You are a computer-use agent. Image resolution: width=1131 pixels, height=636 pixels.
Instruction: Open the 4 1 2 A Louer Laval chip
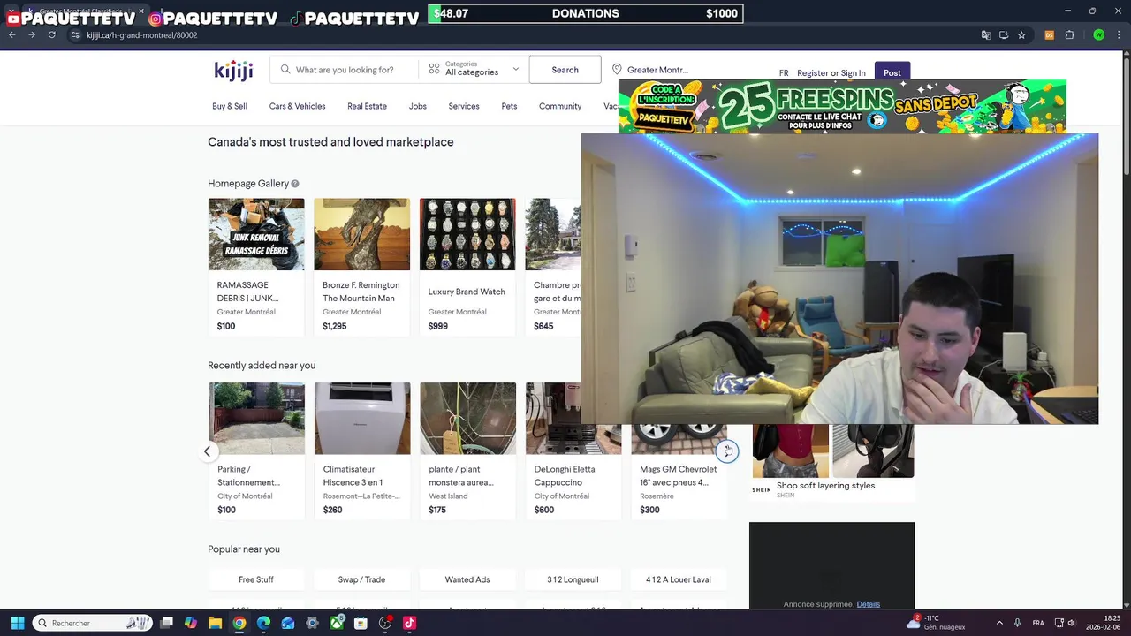pyautogui.click(x=679, y=579)
